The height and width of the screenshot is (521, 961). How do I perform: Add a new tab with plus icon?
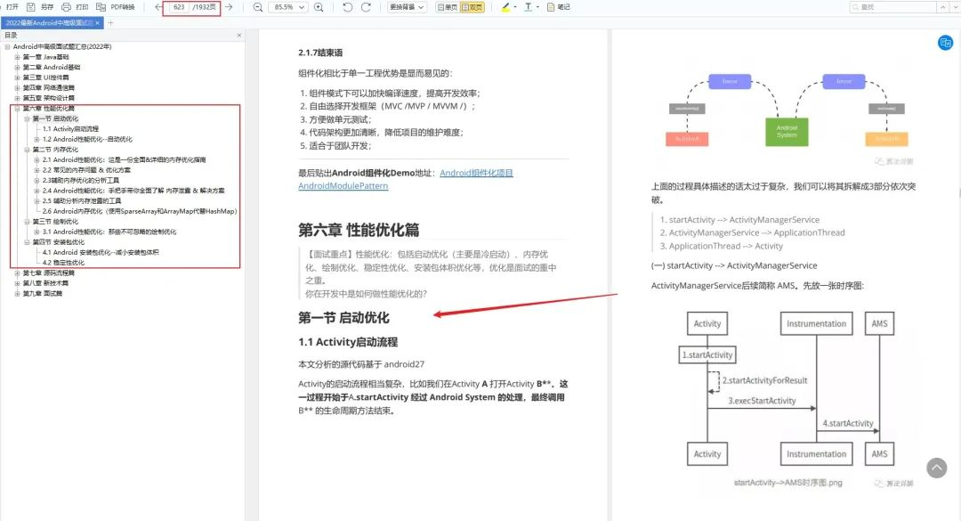pos(111,22)
